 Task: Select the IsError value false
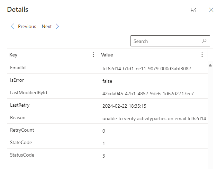click(x=107, y=81)
